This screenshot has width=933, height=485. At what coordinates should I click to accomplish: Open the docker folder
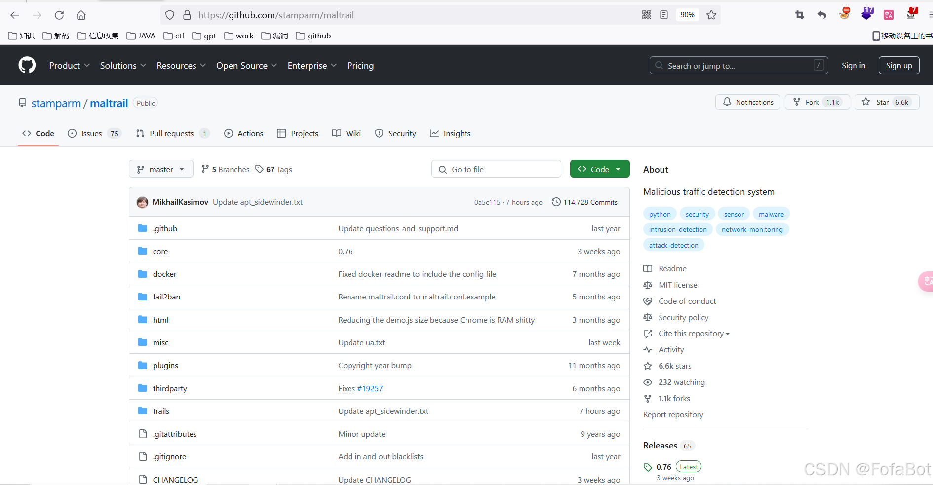pos(164,274)
